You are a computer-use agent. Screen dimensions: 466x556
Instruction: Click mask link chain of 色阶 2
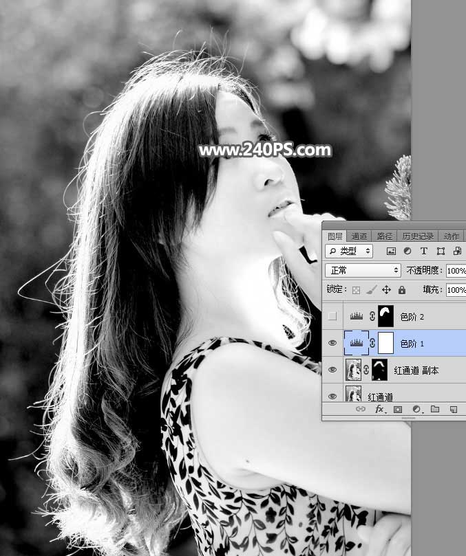click(372, 315)
